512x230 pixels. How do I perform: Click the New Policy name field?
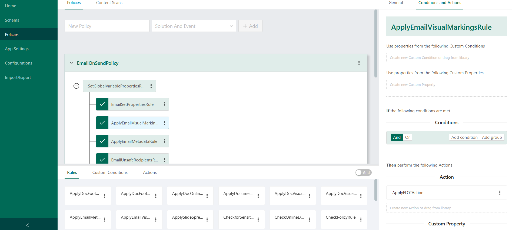click(107, 26)
